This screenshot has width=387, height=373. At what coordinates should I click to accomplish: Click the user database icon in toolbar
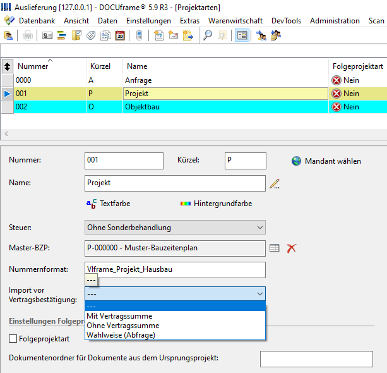pos(8,35)
